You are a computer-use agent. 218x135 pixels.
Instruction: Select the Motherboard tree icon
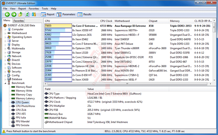click(x=9, y=33)
